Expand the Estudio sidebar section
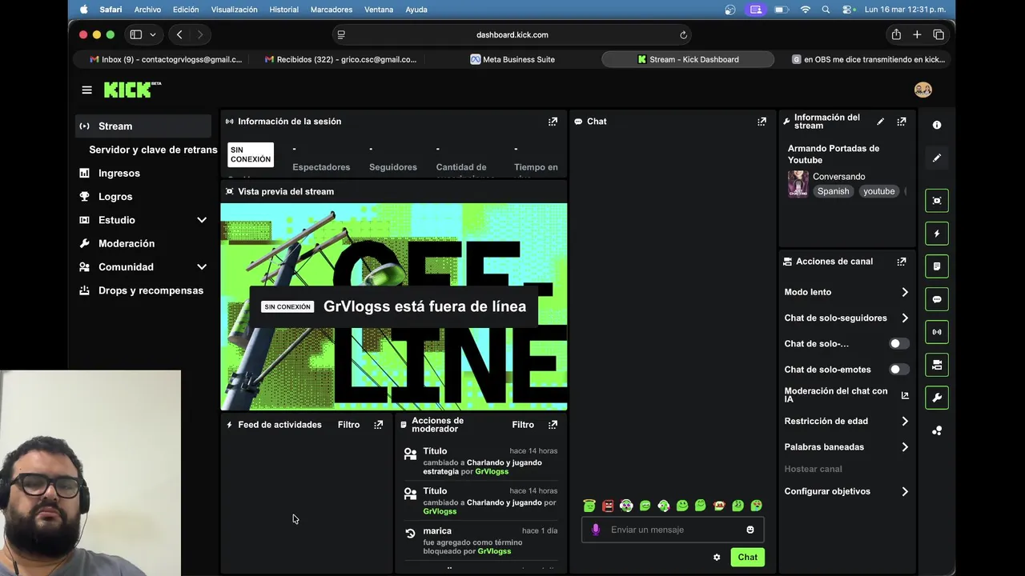Image resolution: width=1025 pixels, height=576 pixels. 202,220
